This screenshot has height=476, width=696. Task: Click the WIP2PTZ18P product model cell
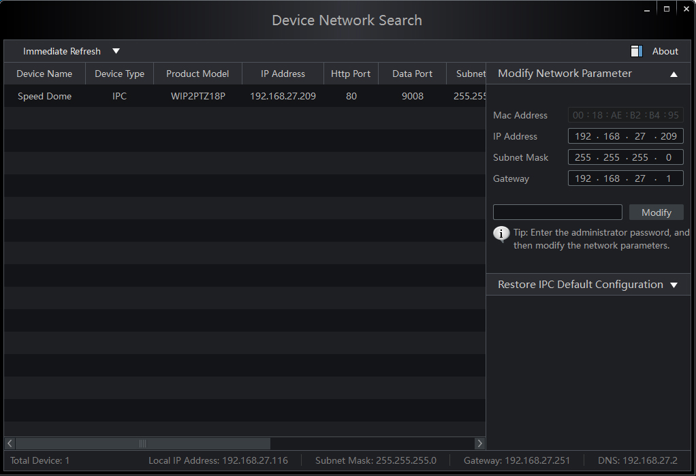tap(198, 96)
